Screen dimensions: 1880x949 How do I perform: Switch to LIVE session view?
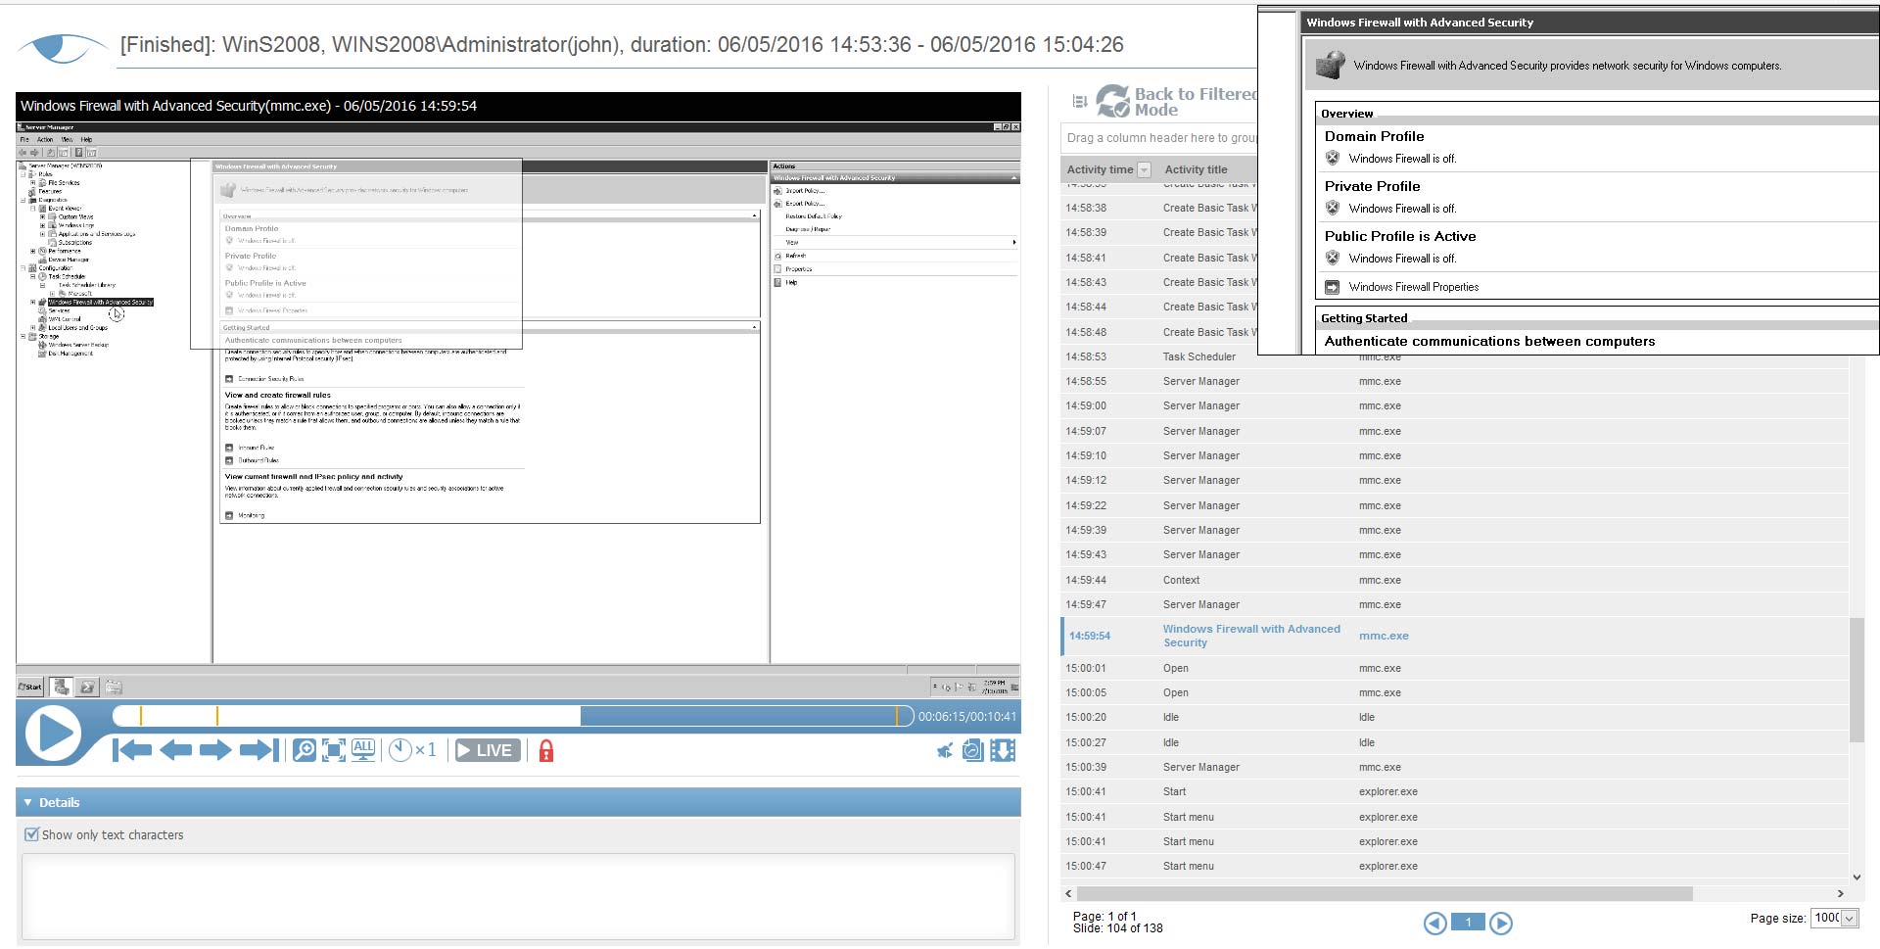[x=488, y=750]
